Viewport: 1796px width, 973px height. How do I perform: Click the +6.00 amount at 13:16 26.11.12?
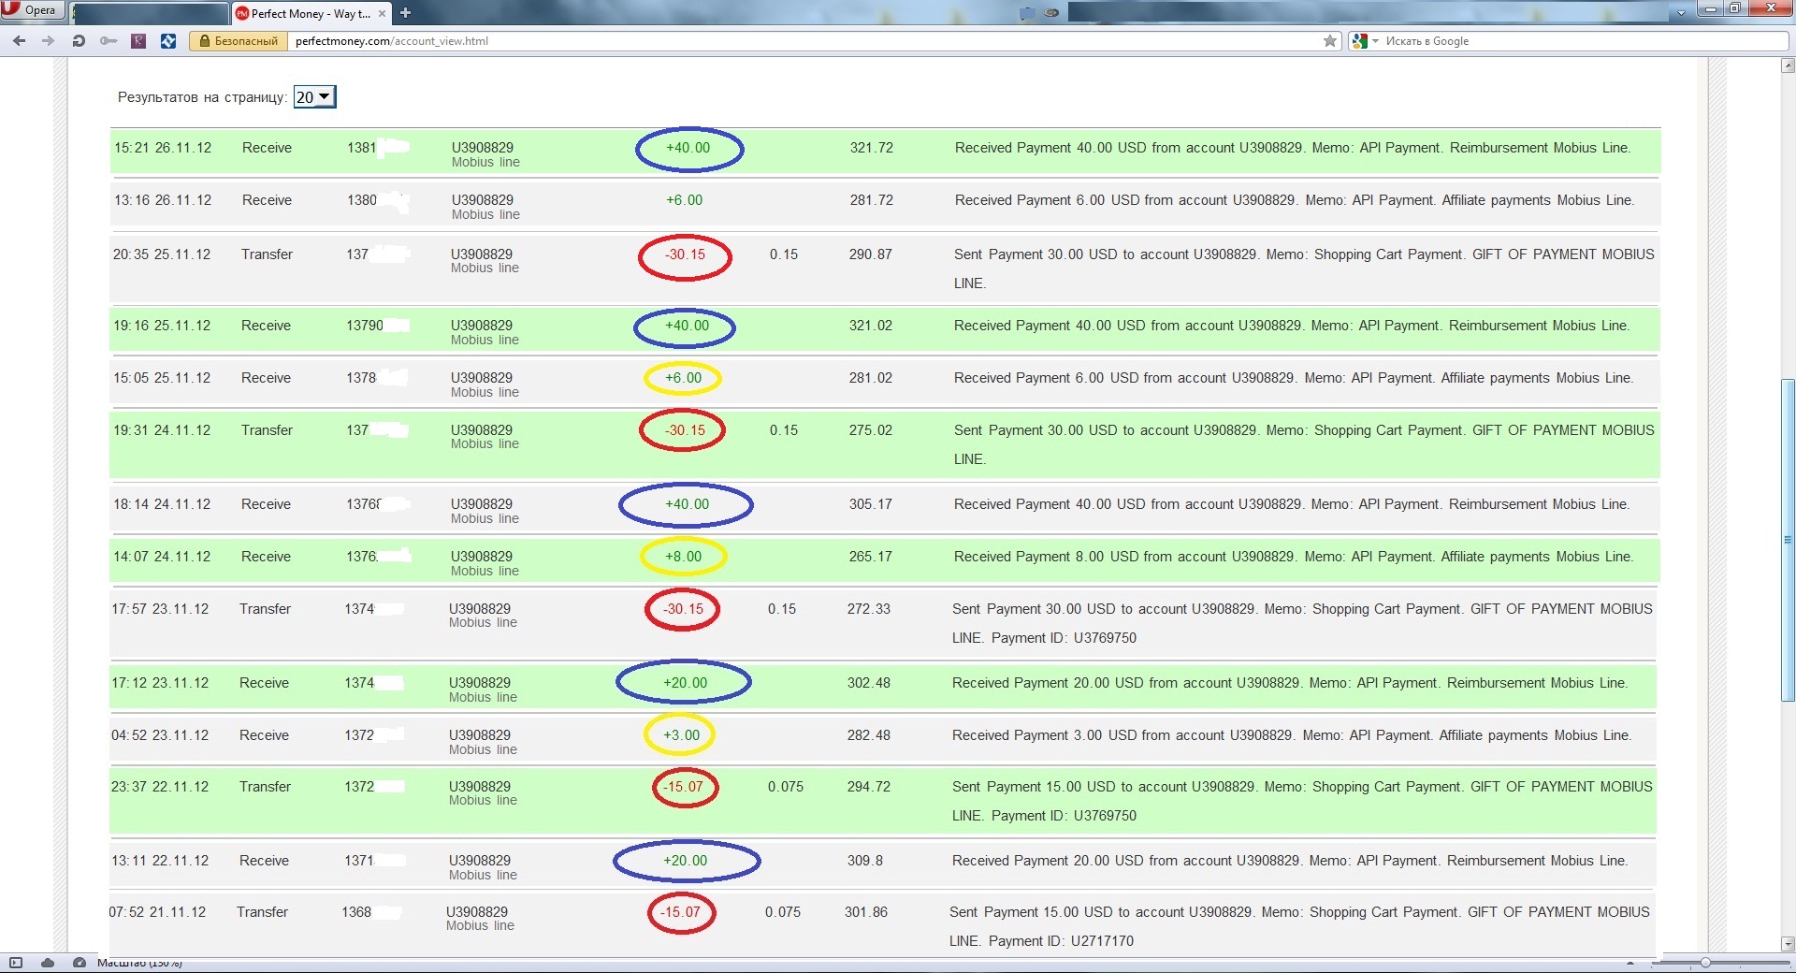click(684, 200)
